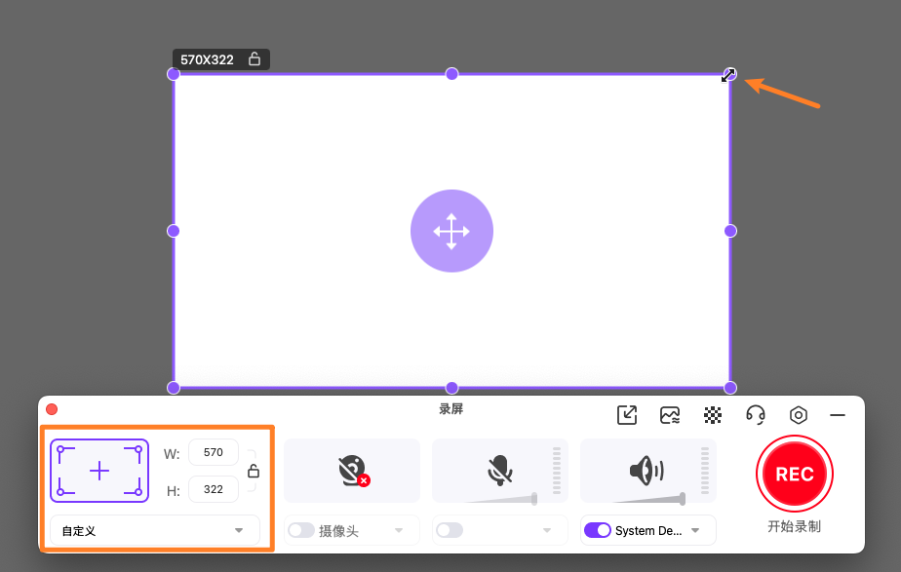Toggle the lock icon in the 570X322 label
The width and height of the screenshot is (901, 572).
(x=255, y=58)
